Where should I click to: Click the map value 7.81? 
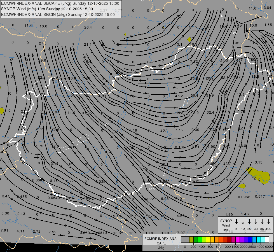(x=4, y=230)
